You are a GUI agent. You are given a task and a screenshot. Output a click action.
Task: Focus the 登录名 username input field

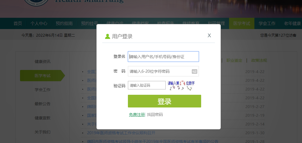click(163, 57)
